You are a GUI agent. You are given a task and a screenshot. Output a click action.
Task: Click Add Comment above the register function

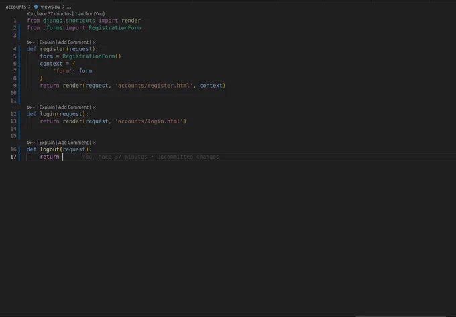click(73, 42)
